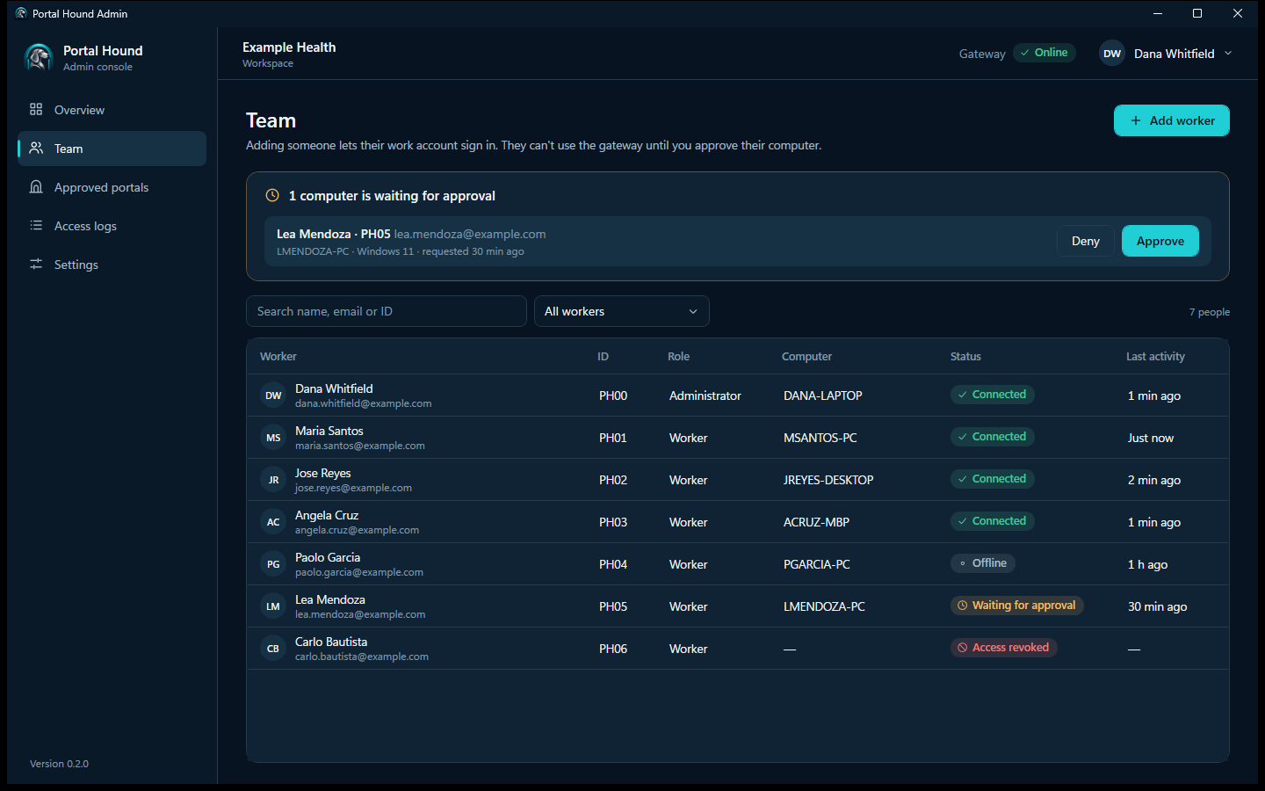Click the Team people icon in sidebar
Screen dimensions: 1265x791
click(x=36, y=148)
